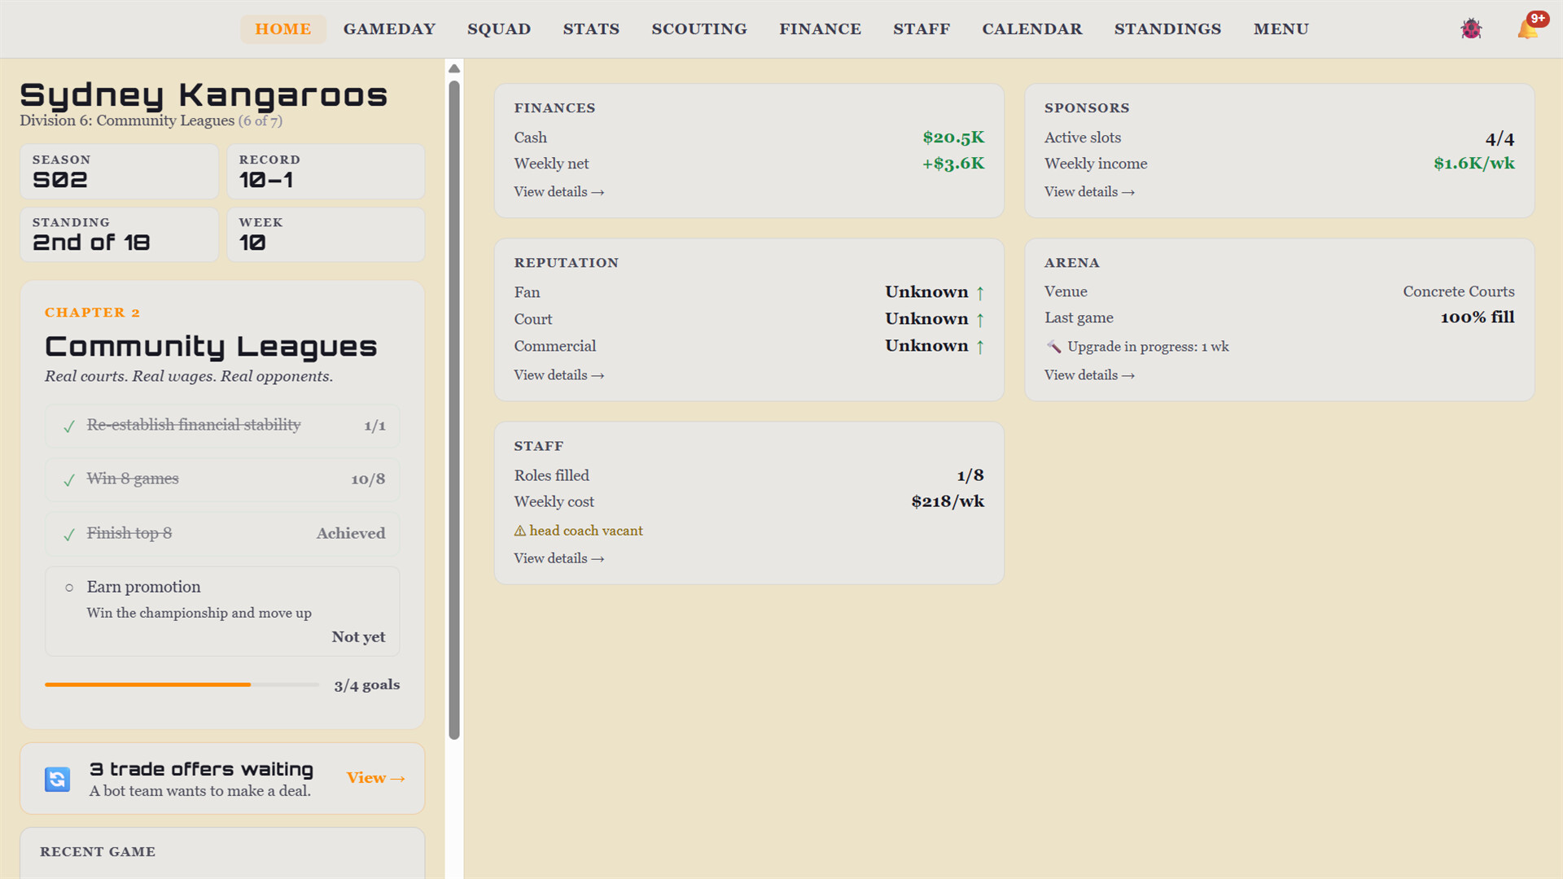Click the checkmark beside Re-establish financial stability

tap(69, 426)
